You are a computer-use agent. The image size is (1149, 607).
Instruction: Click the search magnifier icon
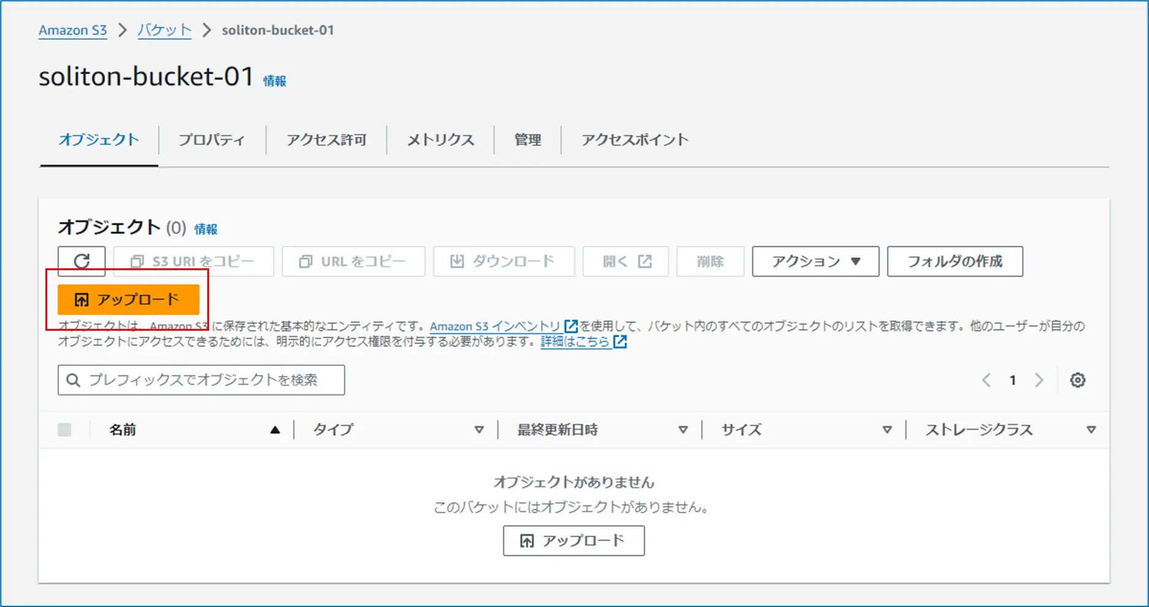[73, 380]
